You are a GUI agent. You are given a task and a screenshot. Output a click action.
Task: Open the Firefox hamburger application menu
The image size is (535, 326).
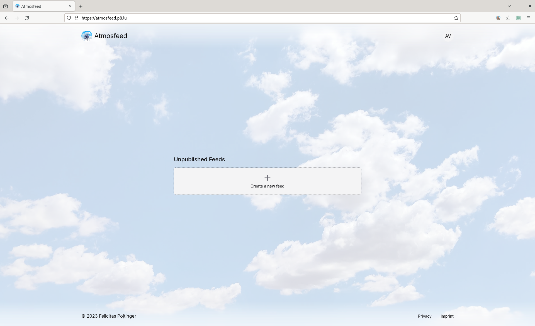[528, 18]
